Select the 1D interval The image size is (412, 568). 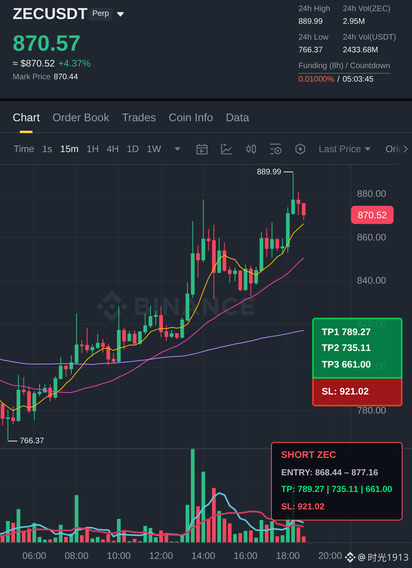coord(133,149)
